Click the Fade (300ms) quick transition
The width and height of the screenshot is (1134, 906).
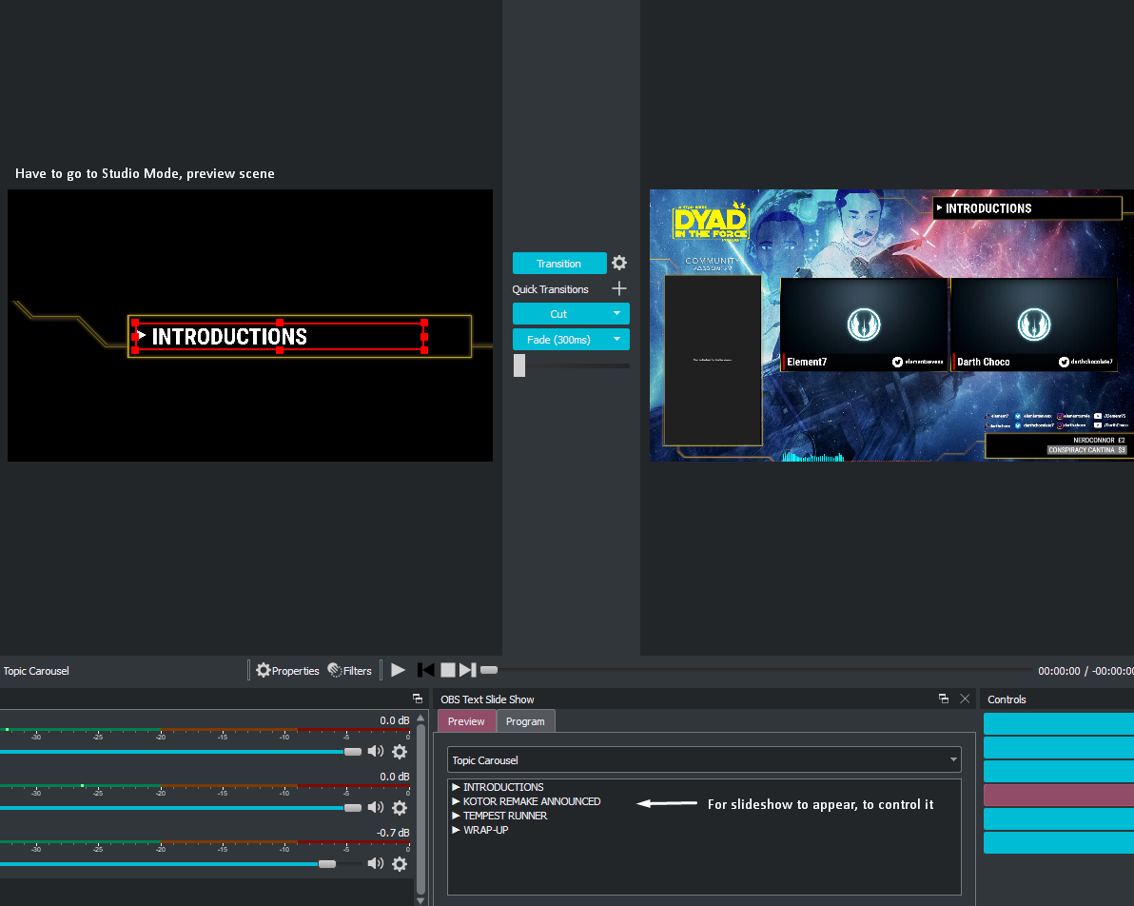pyautogui.click(x=558, y=340)
